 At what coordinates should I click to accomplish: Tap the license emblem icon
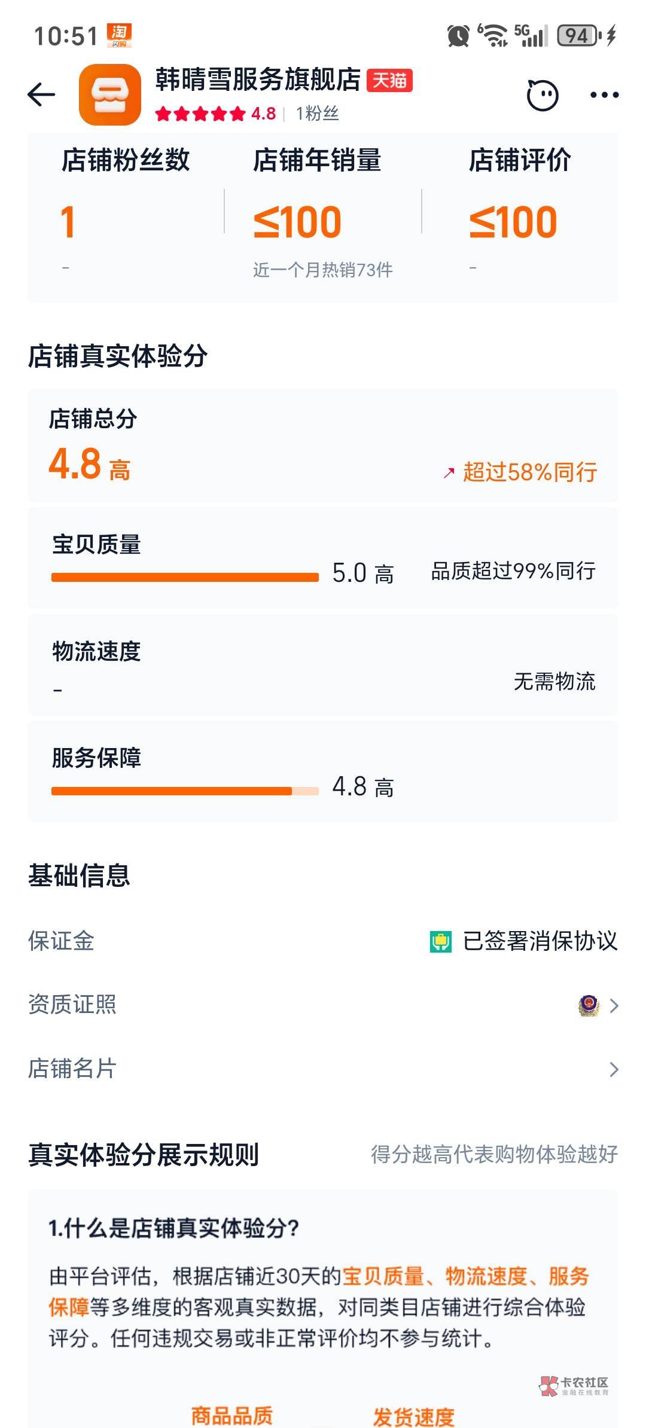coord(589,1005)
